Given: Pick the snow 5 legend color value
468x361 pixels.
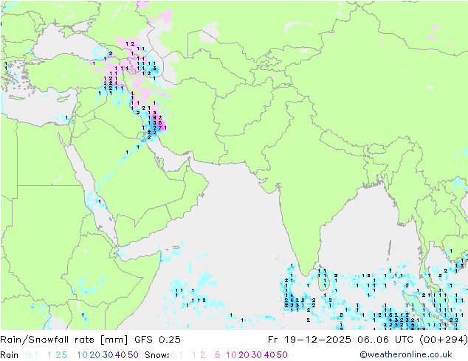Looking at the screenshot, I should click(218, 355).
